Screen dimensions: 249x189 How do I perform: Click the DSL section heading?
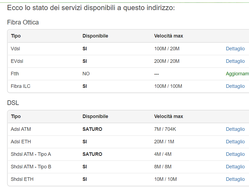pos(13,103)
